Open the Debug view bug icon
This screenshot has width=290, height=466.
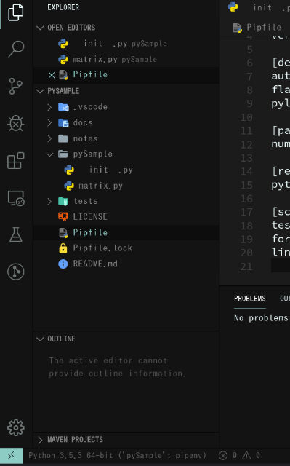coord(16,123)
